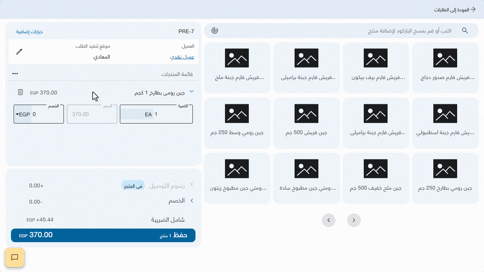This screenshot has width=484, height=272.
Task: Expand the الخصم discount section
Action: click(x=192, y=201)
